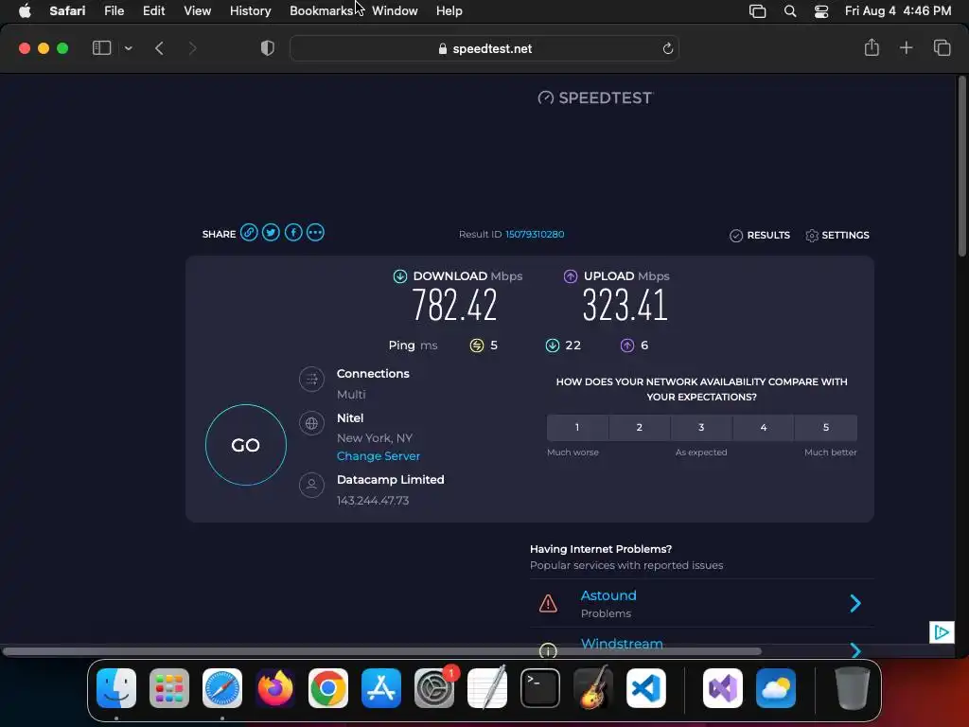The image size is (969, 727).
Task: Open Spotlight search in menu bar
Action: pyautogui.click(x=790, y=11)
